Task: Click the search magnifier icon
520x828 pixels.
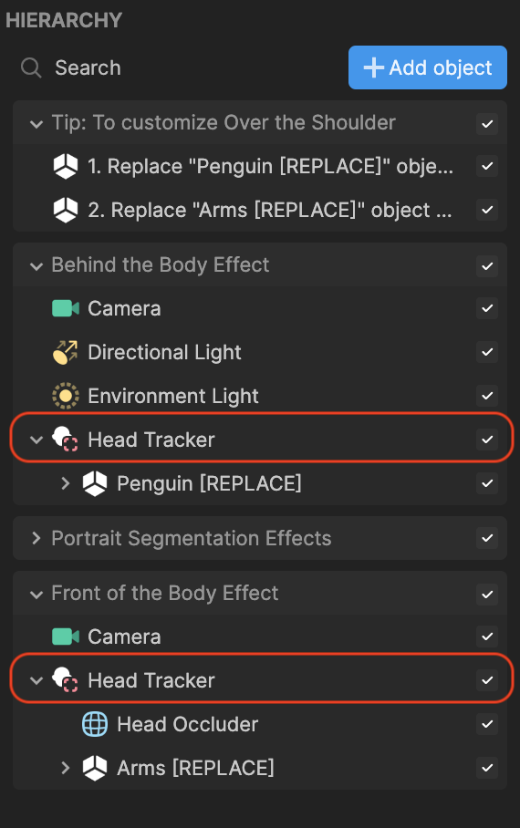Action: coord(31,68)
